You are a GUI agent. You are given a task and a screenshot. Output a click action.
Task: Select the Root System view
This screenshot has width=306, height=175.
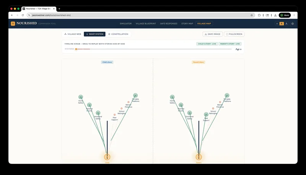point(94,34)
